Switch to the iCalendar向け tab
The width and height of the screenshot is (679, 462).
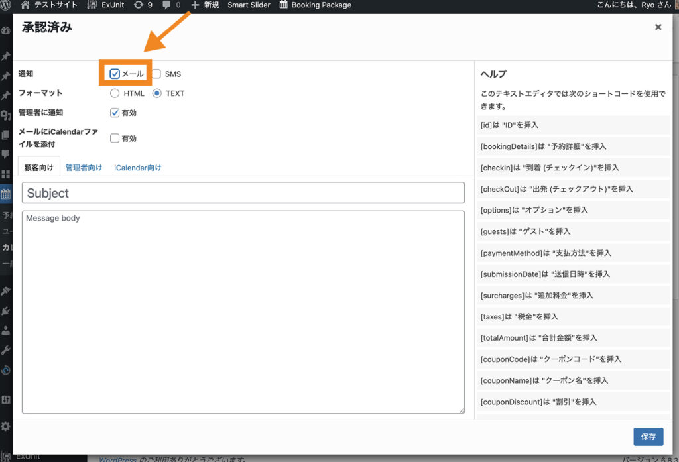[137, 168]
